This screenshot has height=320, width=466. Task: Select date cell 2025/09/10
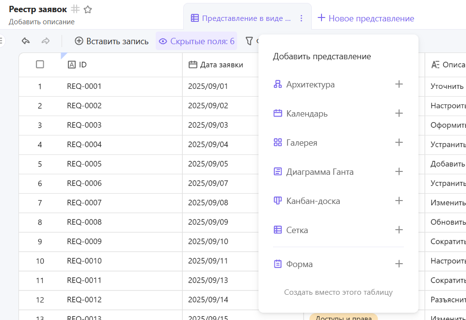click(221, 241)
